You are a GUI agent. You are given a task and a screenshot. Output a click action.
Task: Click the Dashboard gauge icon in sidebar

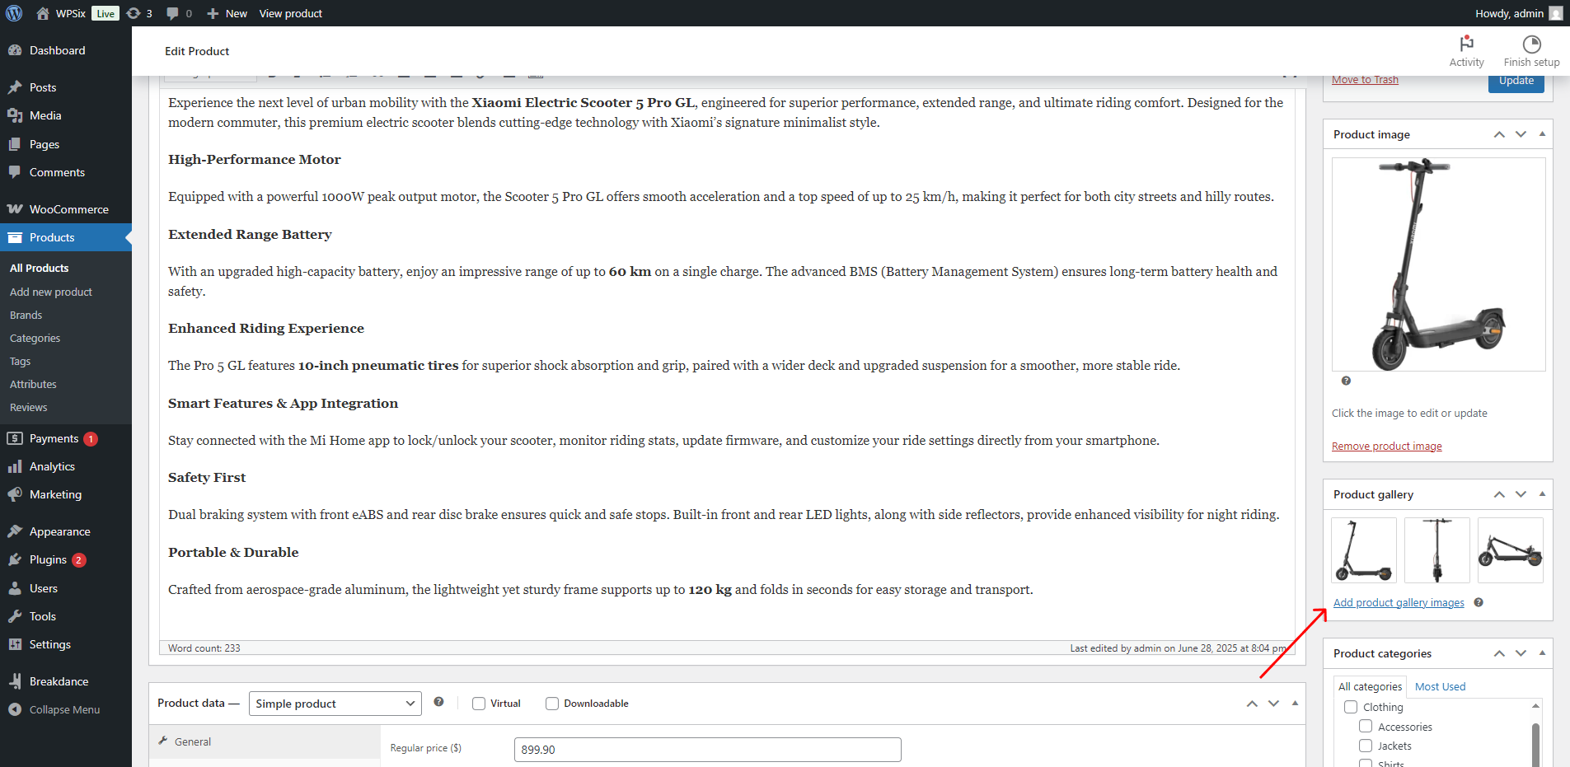point(15,50)
